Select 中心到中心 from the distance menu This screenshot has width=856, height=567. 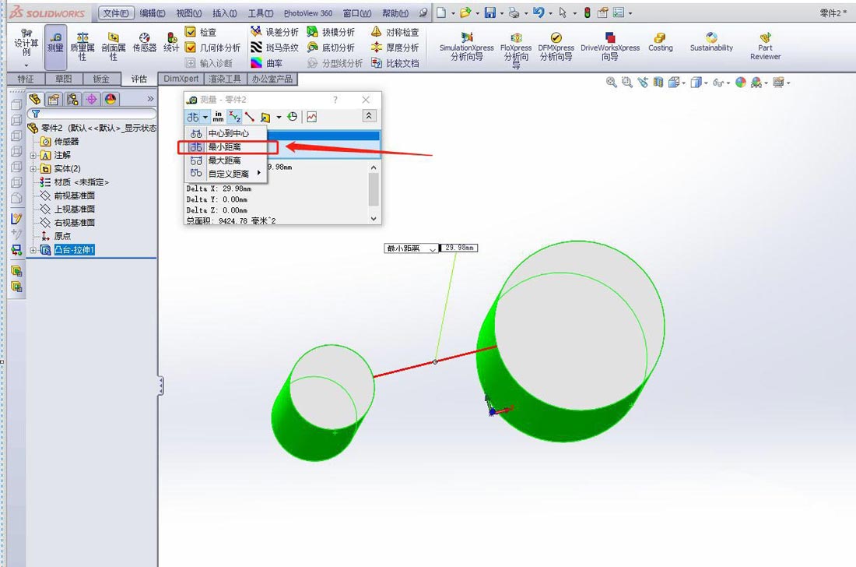click(226, 133)
